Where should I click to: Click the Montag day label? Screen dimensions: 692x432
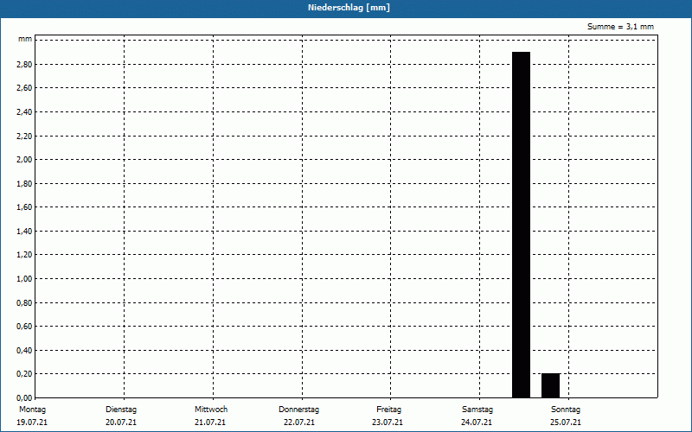click(32, 410)
